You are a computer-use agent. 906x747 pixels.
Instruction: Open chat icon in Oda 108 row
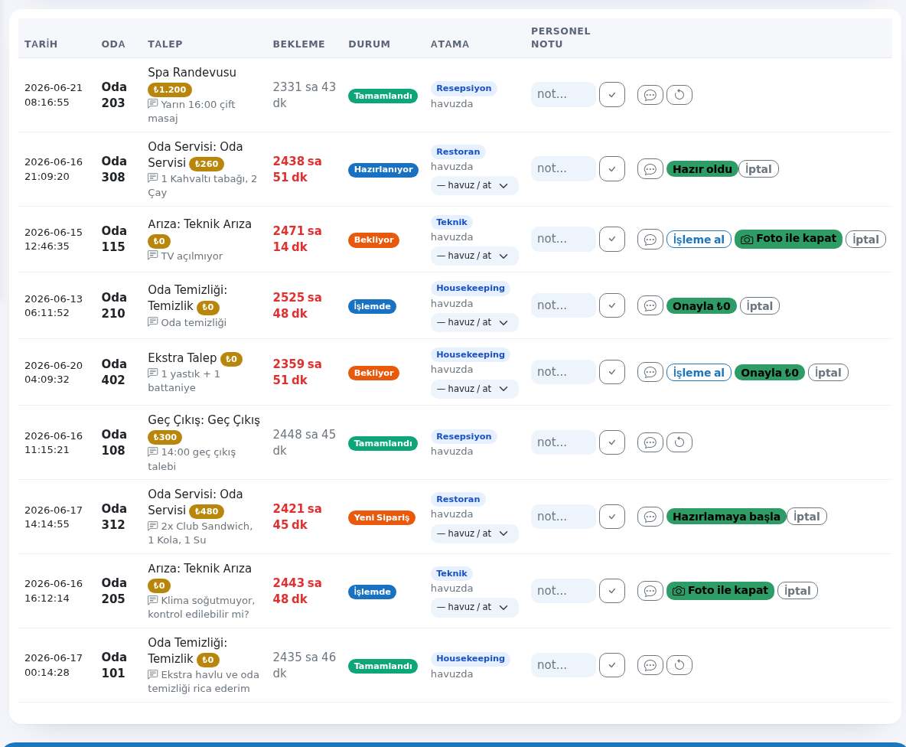click(650, 442)
